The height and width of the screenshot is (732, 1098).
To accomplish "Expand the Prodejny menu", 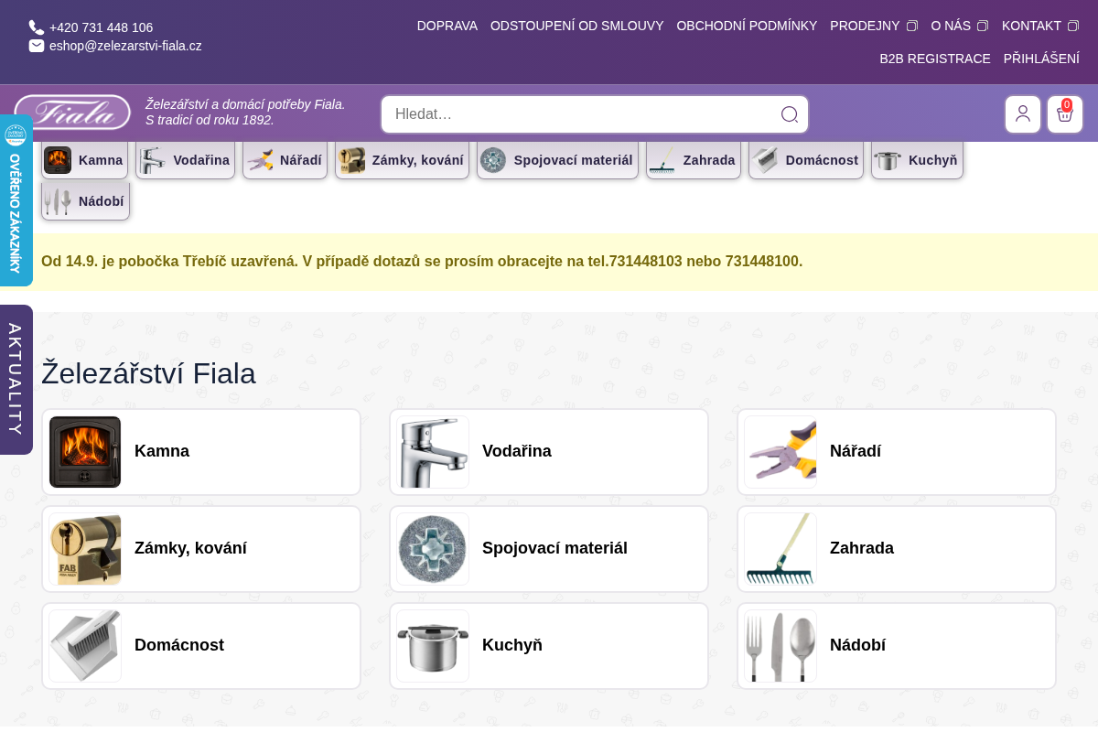I will [x=873, y=26].
